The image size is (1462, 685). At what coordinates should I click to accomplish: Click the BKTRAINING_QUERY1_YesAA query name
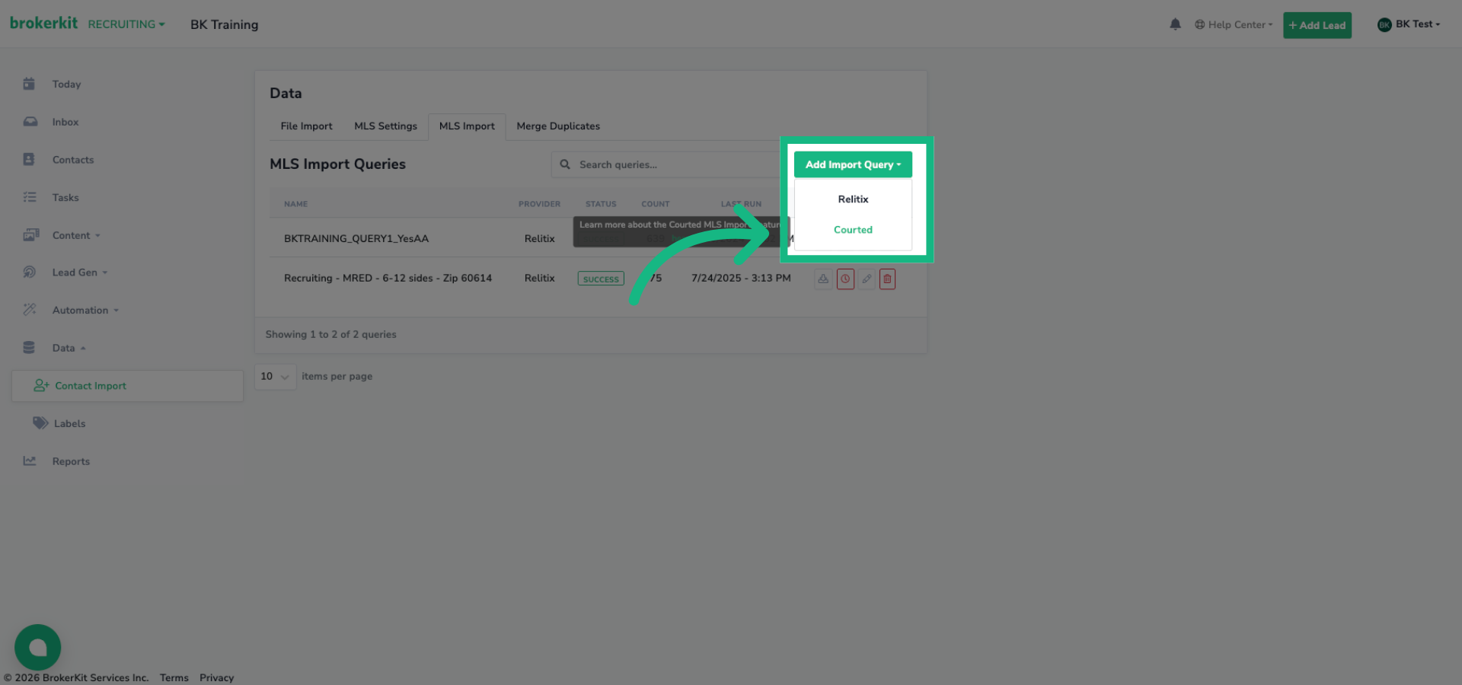coord(356,238)
